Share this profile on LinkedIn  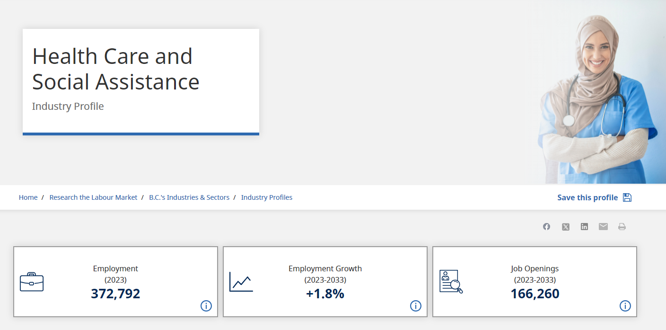[585, 227]
